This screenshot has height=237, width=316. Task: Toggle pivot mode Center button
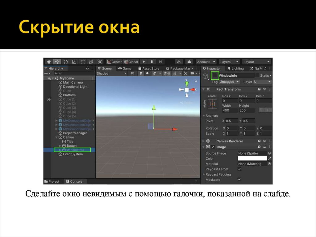coord(114,62)
